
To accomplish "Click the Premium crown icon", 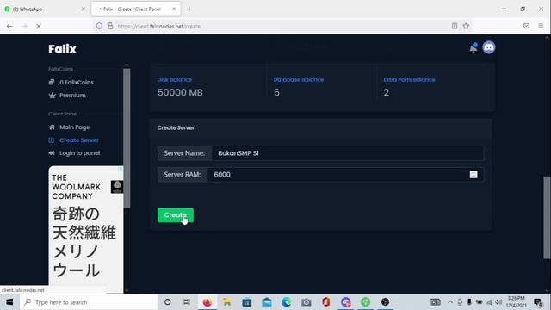I will coord(52,96).
